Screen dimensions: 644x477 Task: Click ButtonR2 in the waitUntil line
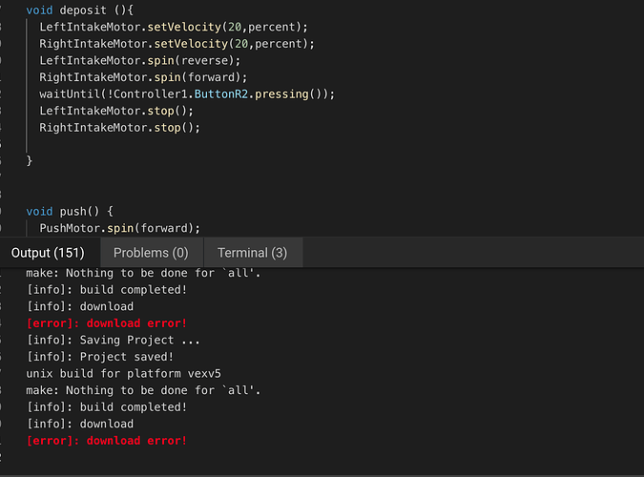click(x=221, y=94)
